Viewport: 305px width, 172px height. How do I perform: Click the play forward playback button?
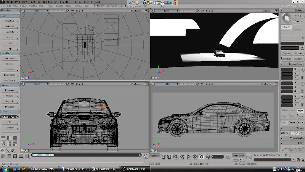tap(189, 156)
